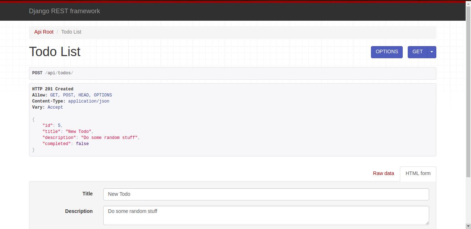Viewport: 471px width, 229px height.
Task: Switch to the Raw data tab
Action: 383,173
